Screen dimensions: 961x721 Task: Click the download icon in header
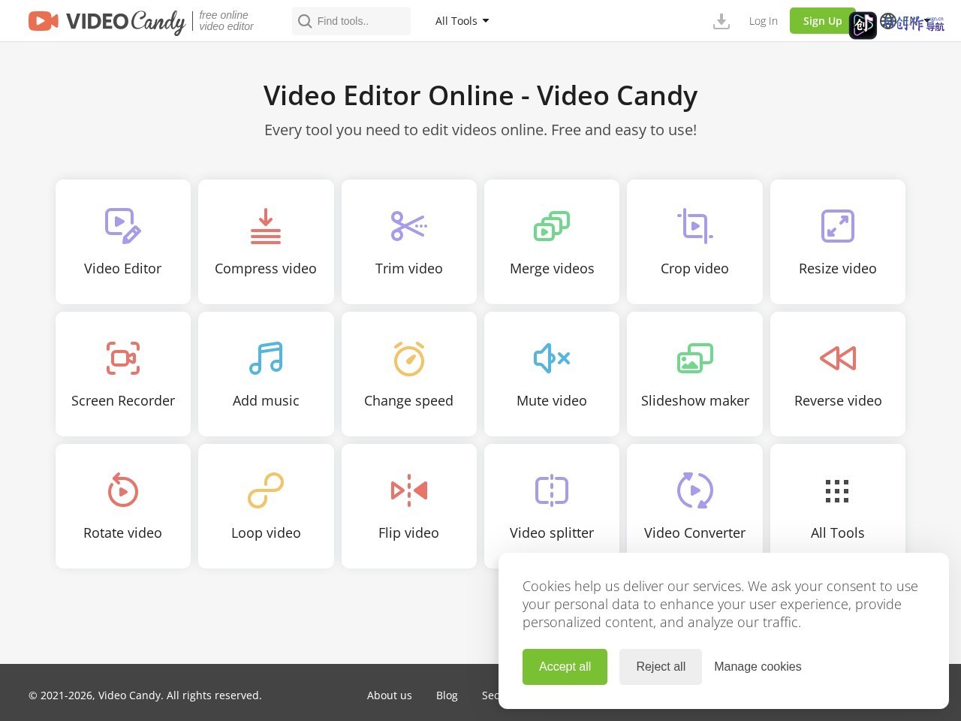pyautogui.click(x=722, y=21)
